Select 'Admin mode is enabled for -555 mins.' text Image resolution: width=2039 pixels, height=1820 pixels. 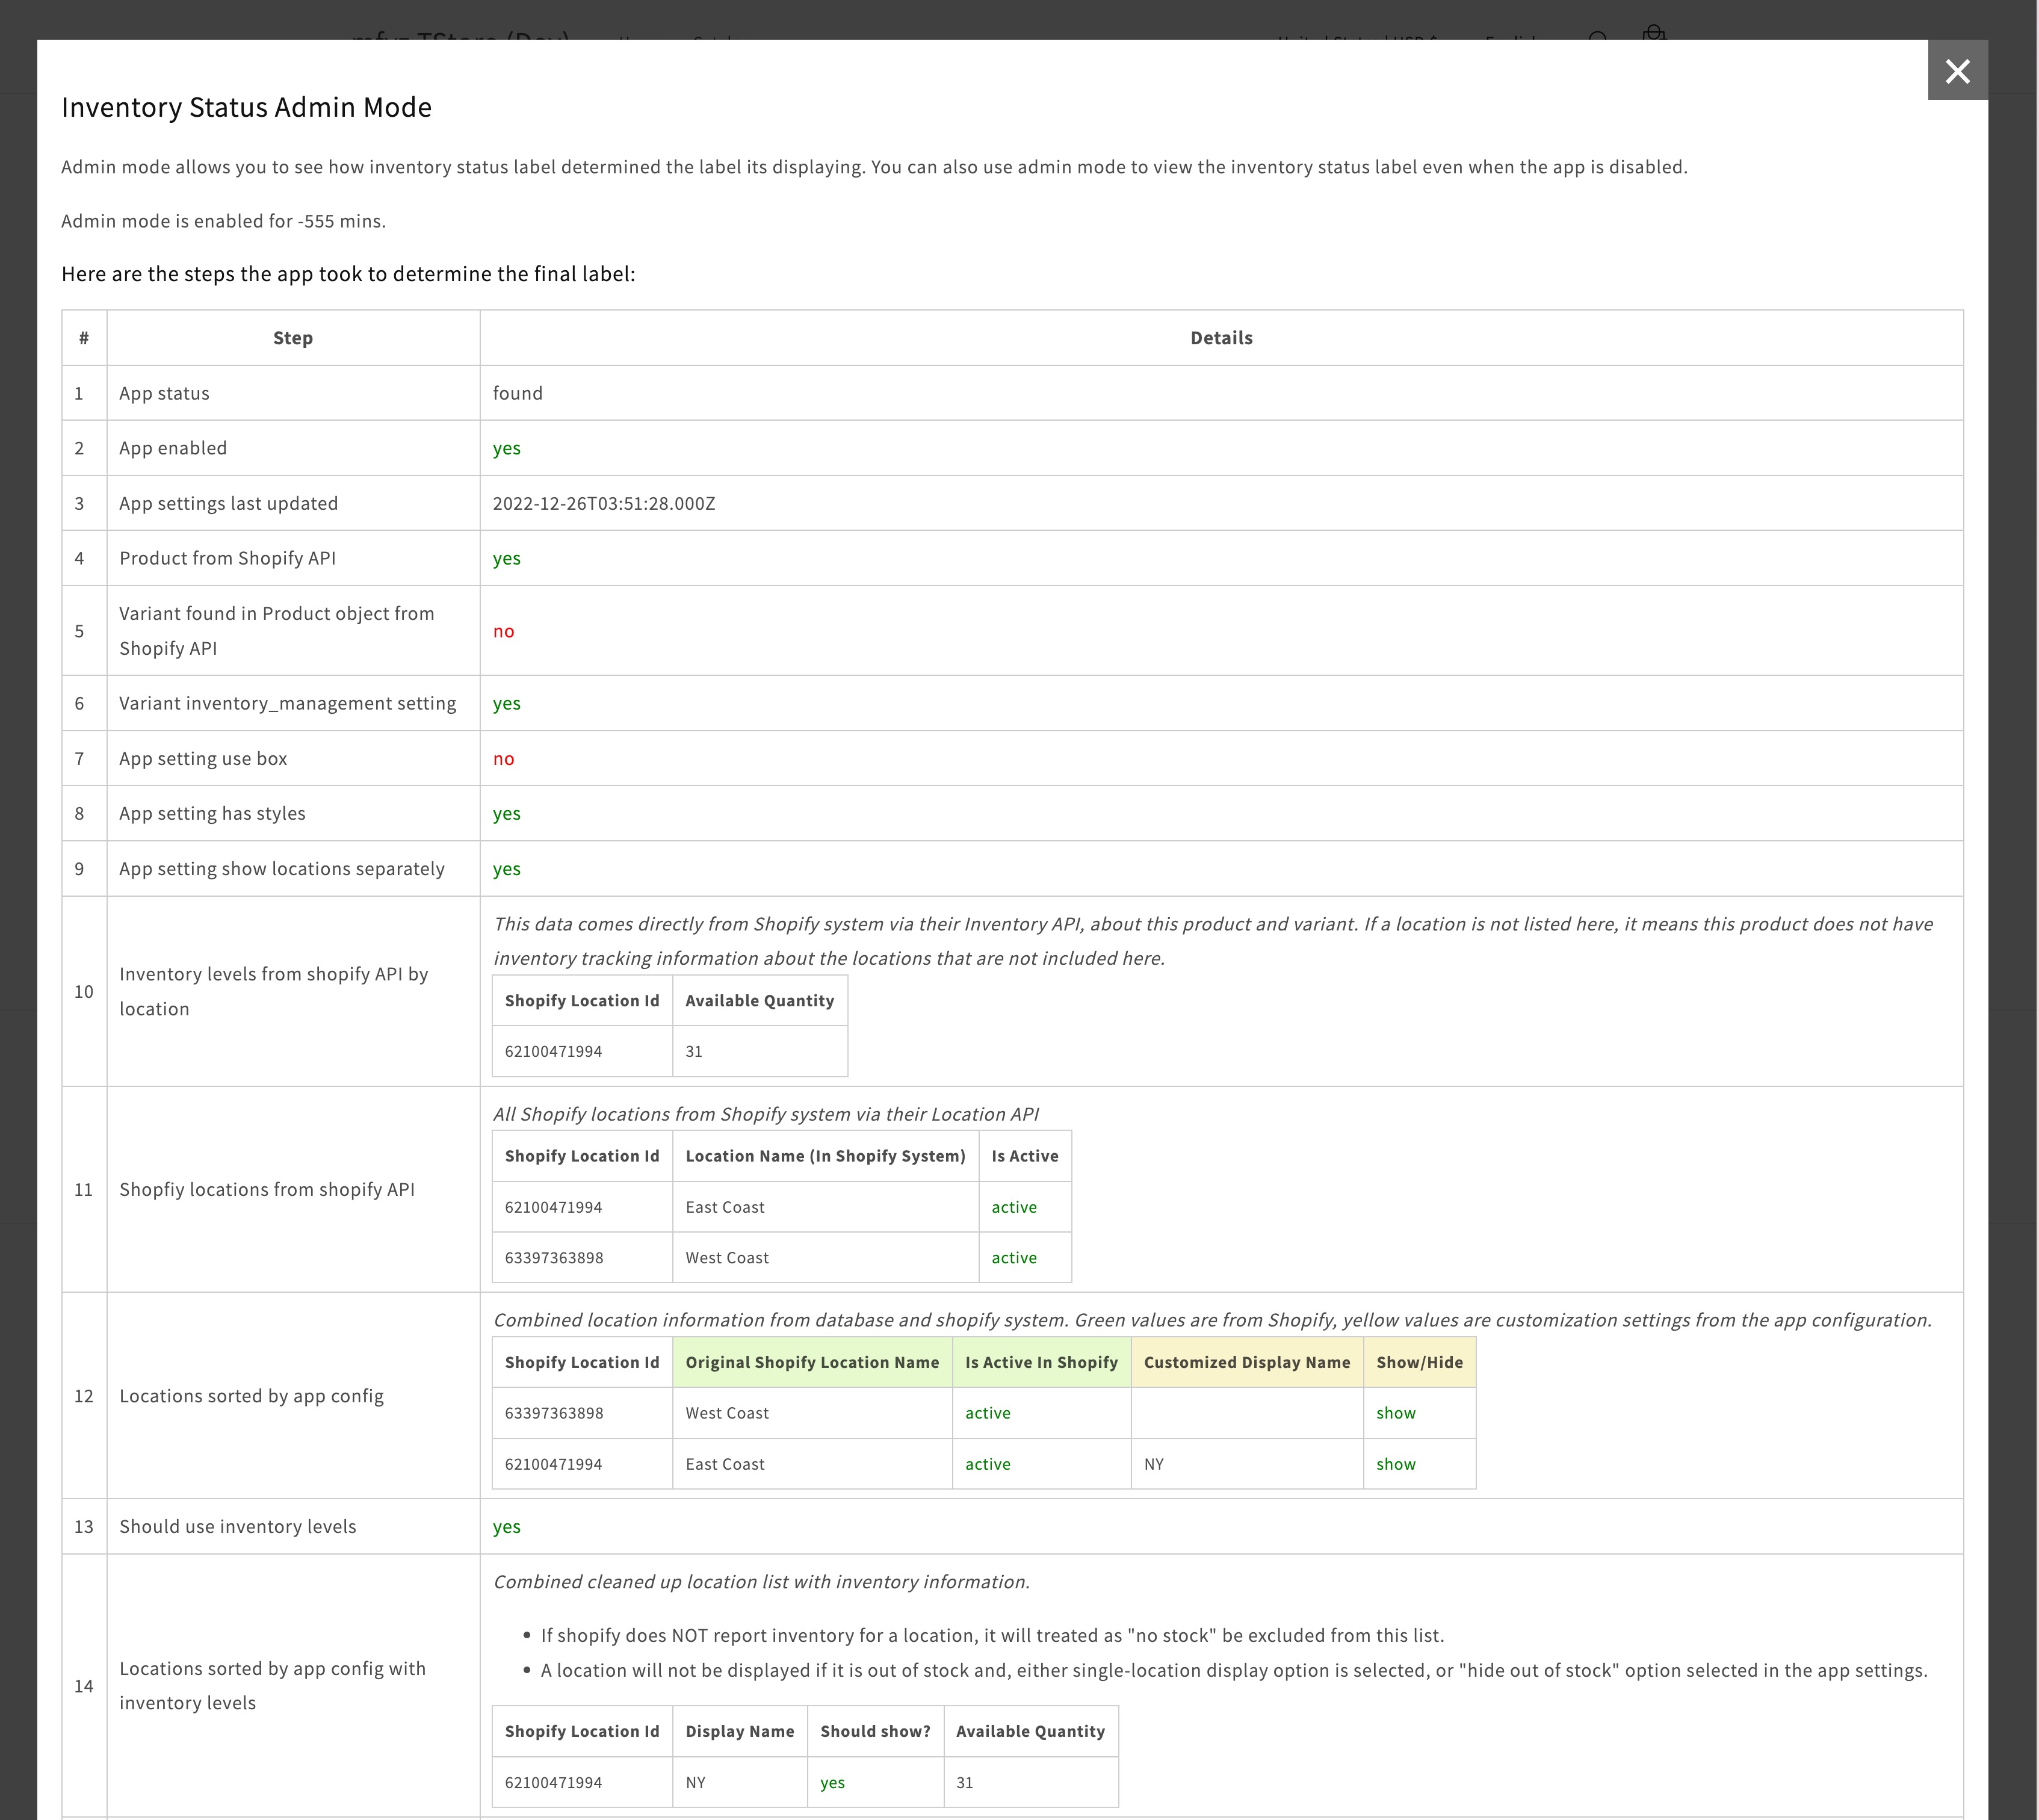pos(223,221)
